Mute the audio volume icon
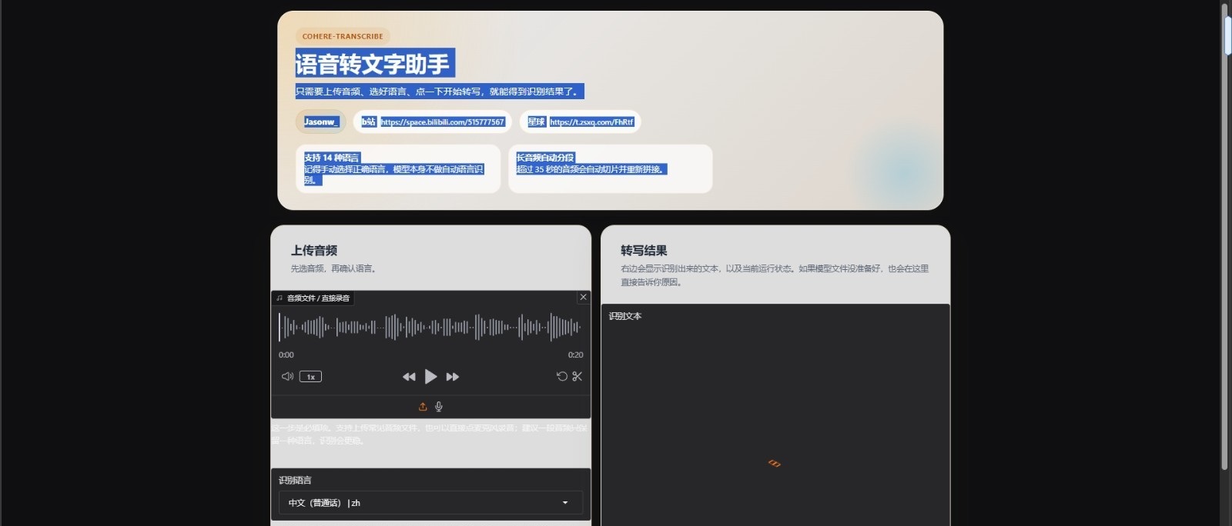Screen dimensions: 1232x526 point(287,377)
